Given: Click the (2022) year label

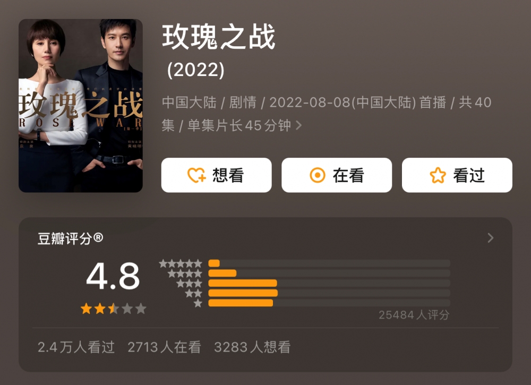Looking at the screenshot, I should (195, 70).
